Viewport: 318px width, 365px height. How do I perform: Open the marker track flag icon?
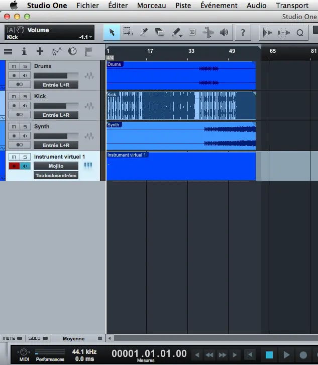coord(88,51)
